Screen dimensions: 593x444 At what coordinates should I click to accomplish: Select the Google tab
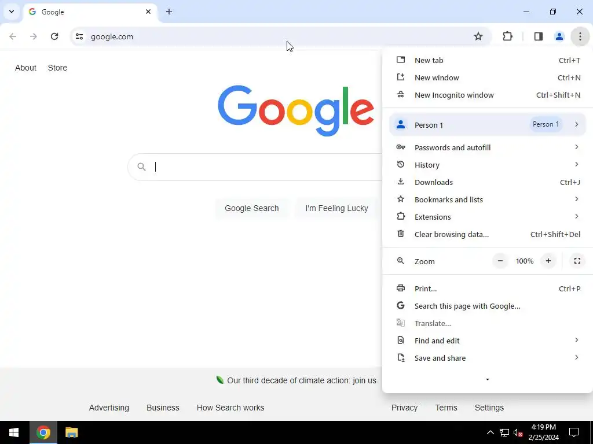click(x=90, y=12)
